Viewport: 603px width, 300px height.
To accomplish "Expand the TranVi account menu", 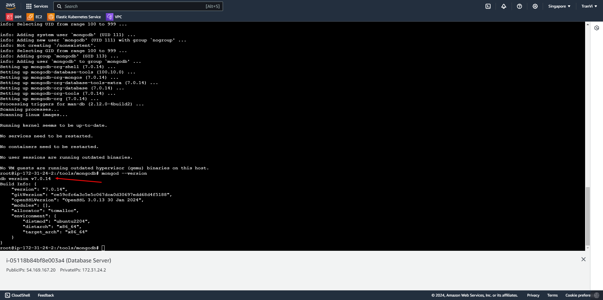I will click(x=589, y=6).
